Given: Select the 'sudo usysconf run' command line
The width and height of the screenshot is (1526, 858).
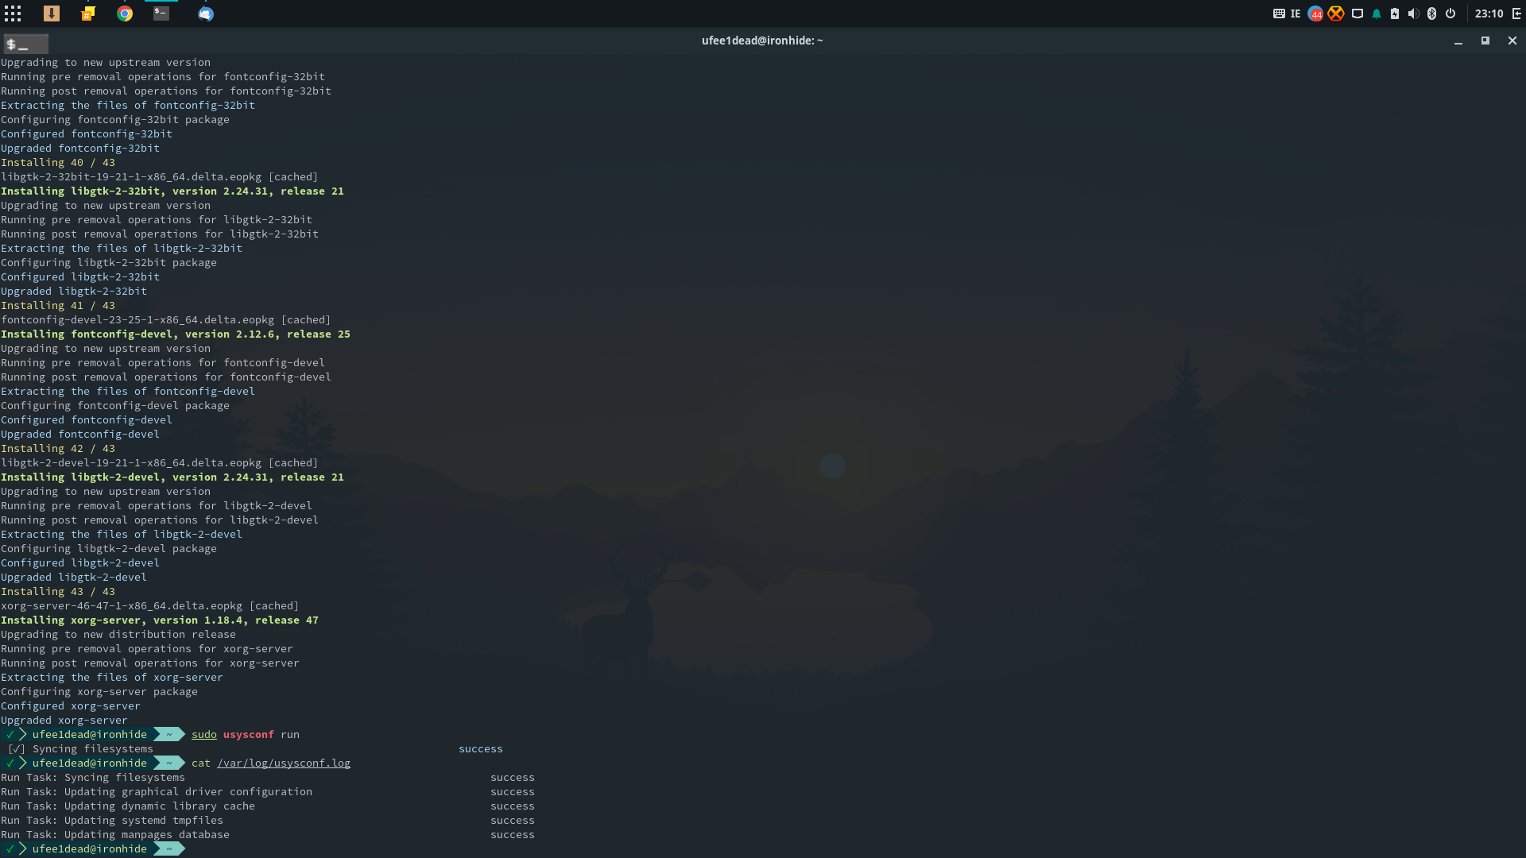Looking at the screenshot, I should pyautogui.click(x=246, y=735).
